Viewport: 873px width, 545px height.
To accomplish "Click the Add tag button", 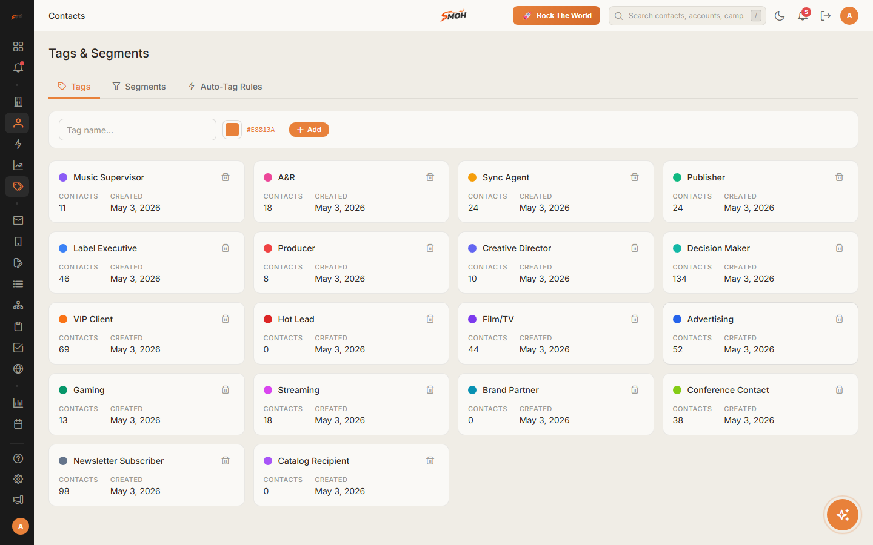I will [309, 130].
